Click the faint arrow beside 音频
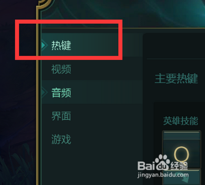This screenshot has width=205, height=185. [x=44, y=92]
